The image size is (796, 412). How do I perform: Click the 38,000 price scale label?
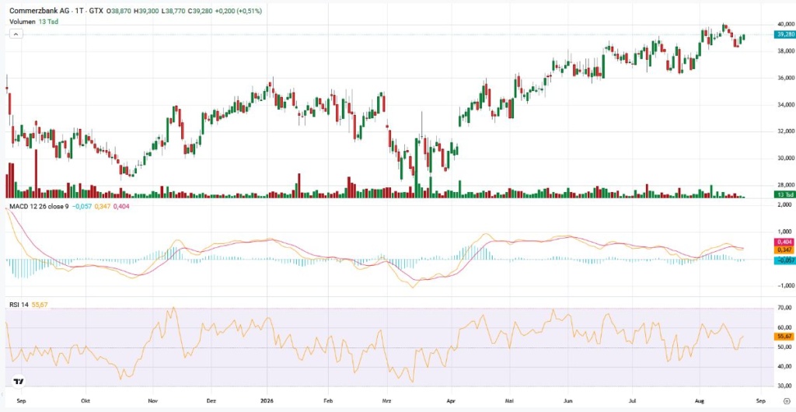point(785,51)
